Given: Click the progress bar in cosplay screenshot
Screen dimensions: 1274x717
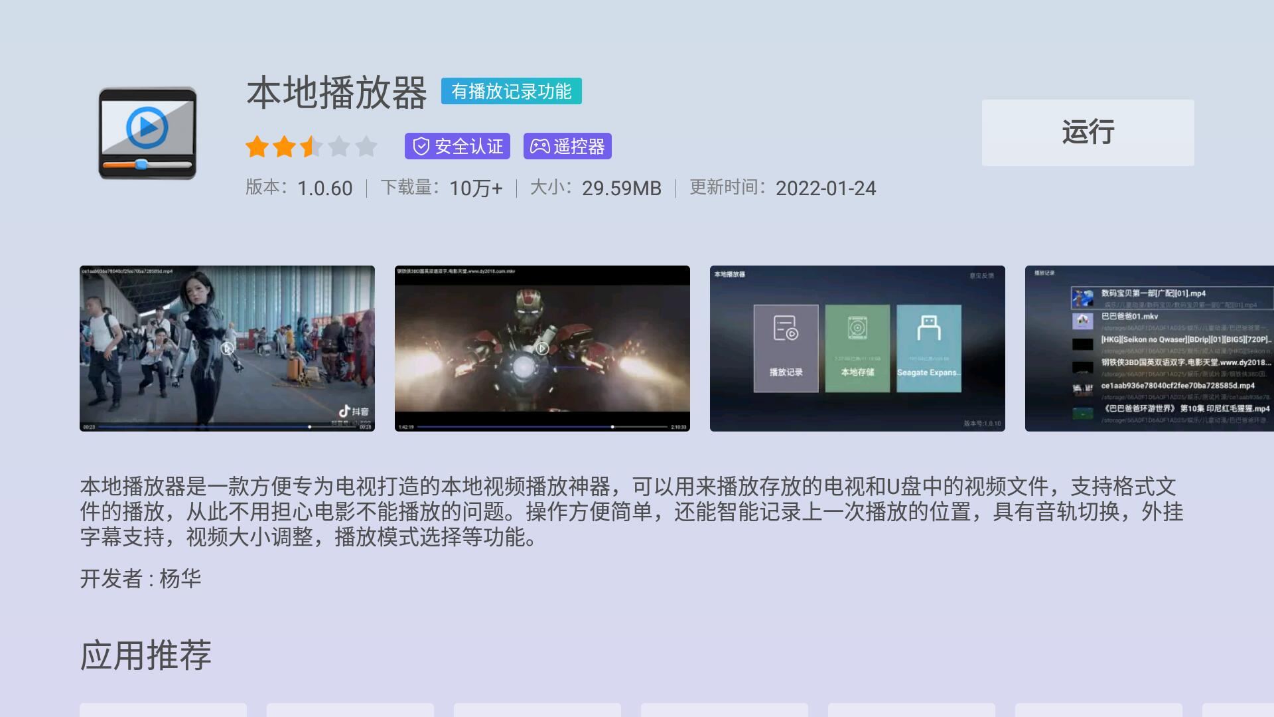Looking at the screenshot, I should pos(227,427).
